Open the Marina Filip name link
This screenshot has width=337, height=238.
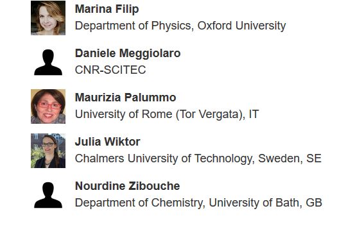click(x=107, y=9)
